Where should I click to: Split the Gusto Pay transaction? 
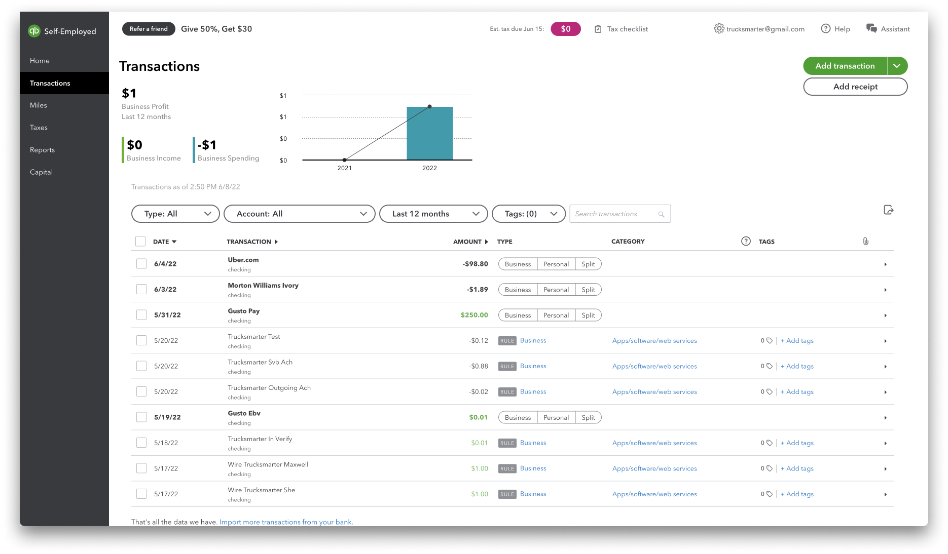pos(589,315)
